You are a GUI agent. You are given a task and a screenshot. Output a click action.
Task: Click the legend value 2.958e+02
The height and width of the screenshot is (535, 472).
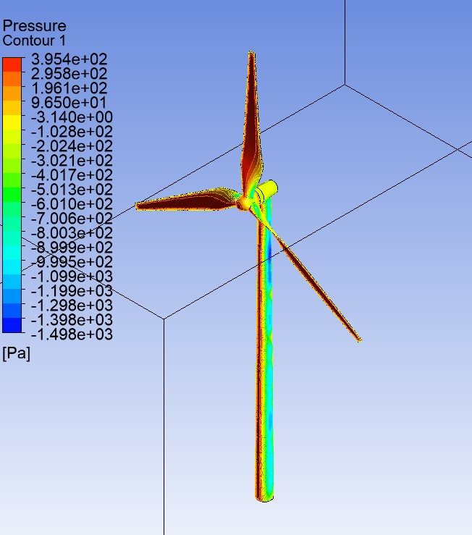click(69, 74)
